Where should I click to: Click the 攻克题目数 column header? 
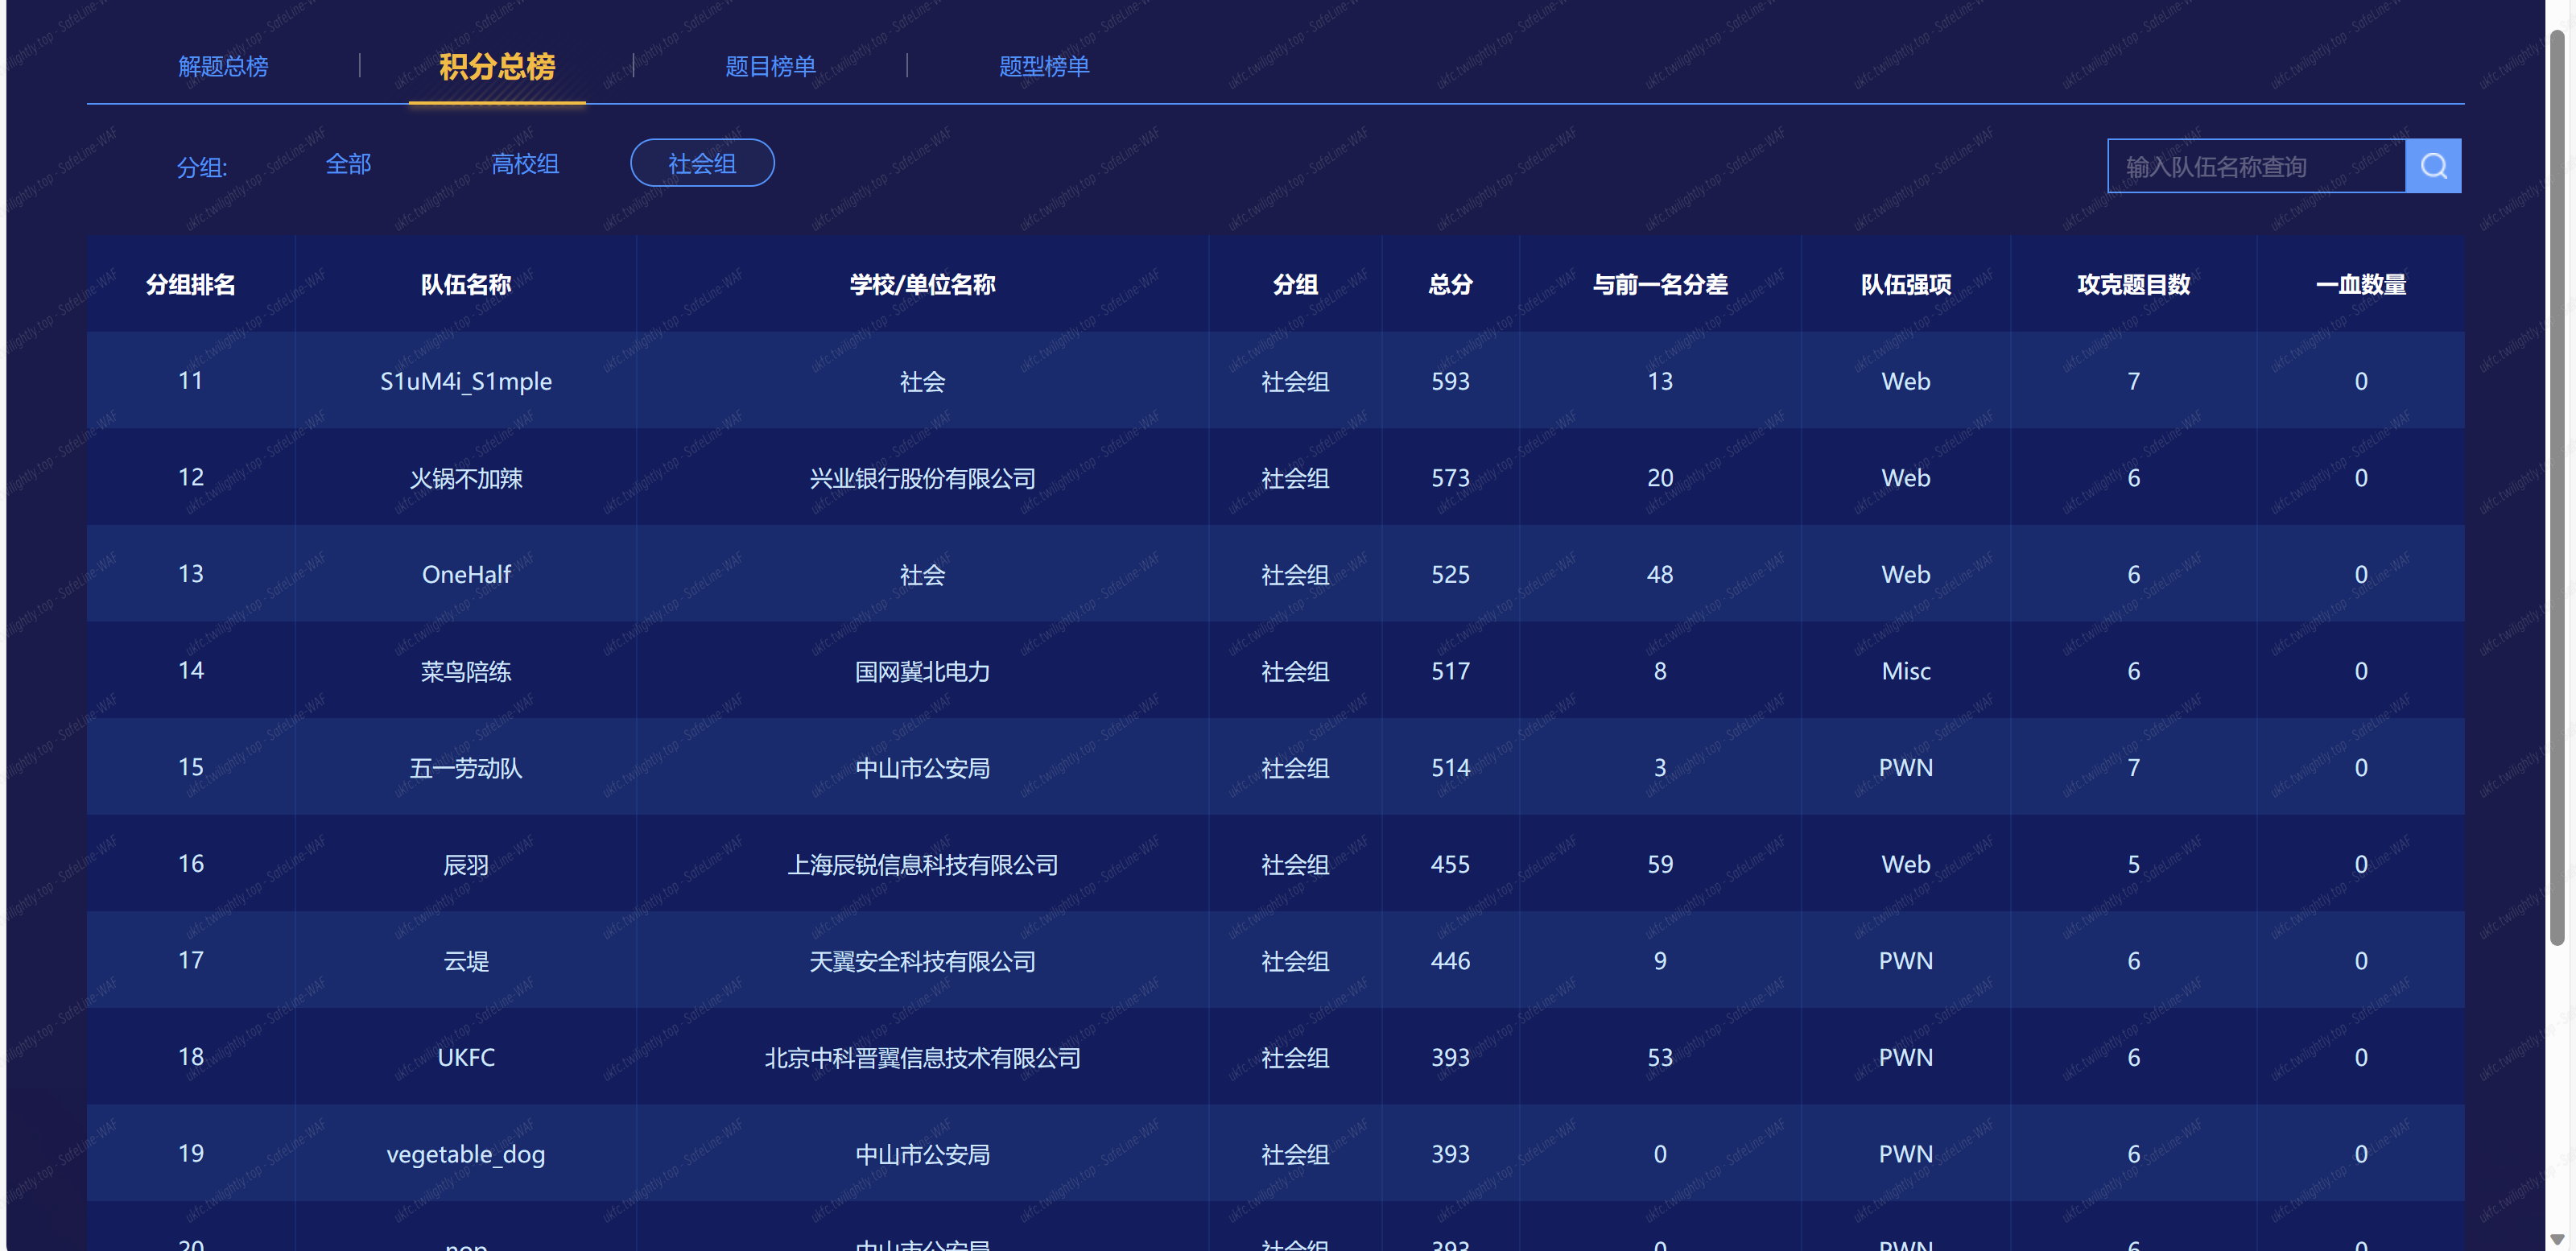pos(2133,285)
